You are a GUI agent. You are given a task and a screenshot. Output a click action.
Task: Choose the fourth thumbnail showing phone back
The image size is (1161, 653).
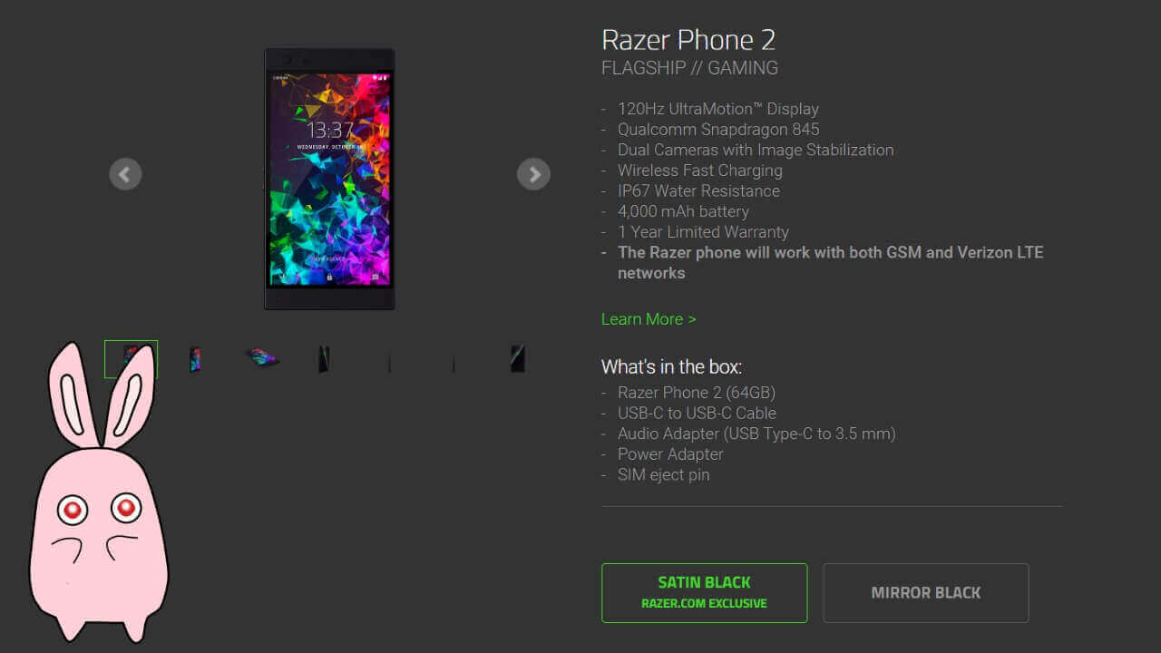click(x=324, y=359)
